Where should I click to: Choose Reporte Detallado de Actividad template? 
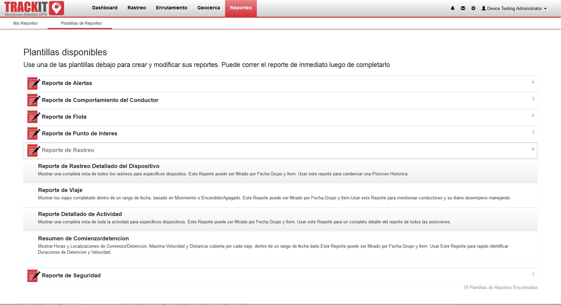coord(80,214)
